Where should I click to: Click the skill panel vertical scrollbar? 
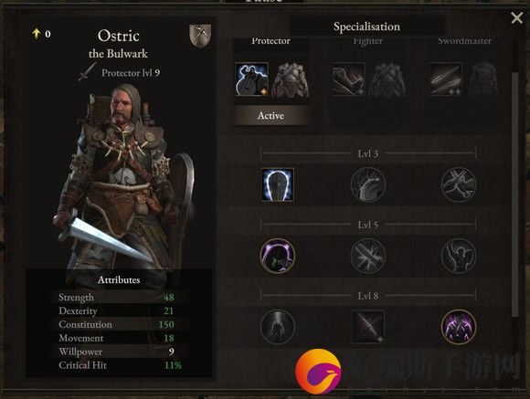tap(514, 194)
